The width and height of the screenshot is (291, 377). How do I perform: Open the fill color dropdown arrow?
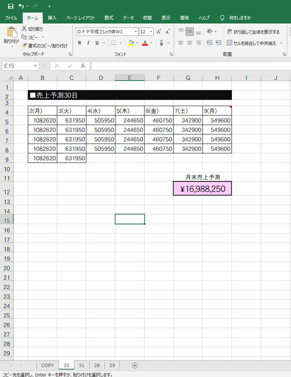click(137, 43)
